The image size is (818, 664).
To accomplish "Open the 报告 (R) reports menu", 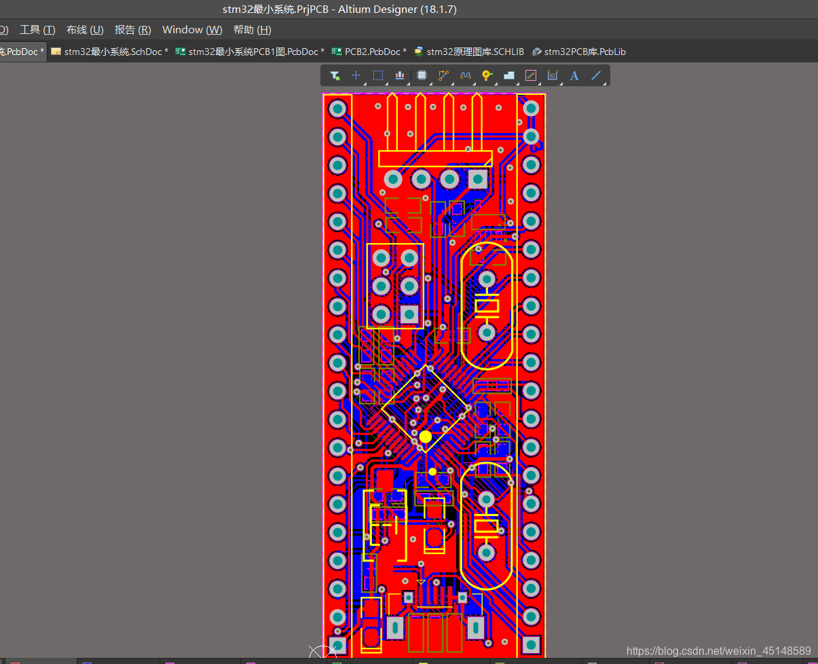I will [x=133, y=30].
